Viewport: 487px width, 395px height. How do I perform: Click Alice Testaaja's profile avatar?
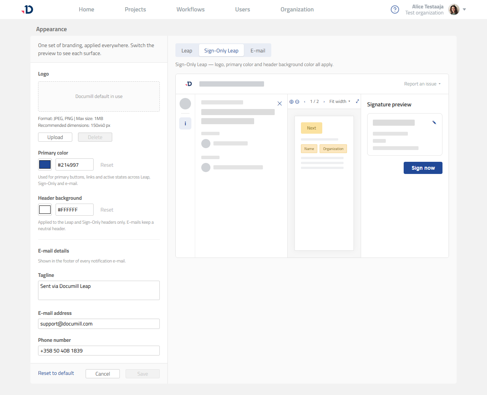click(454, 9)
